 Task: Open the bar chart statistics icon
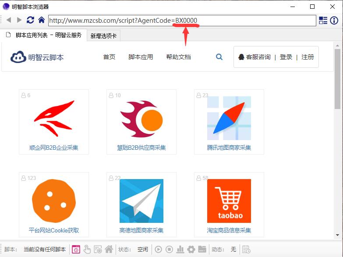180,249
